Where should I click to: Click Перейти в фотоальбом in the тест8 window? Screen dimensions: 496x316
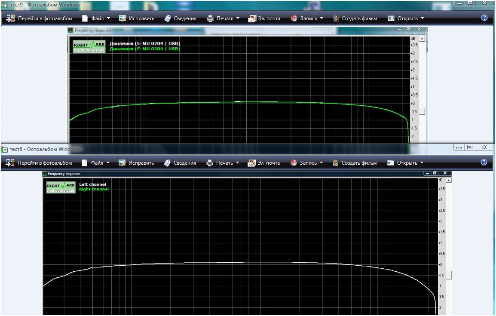click(x=39, y=163)
